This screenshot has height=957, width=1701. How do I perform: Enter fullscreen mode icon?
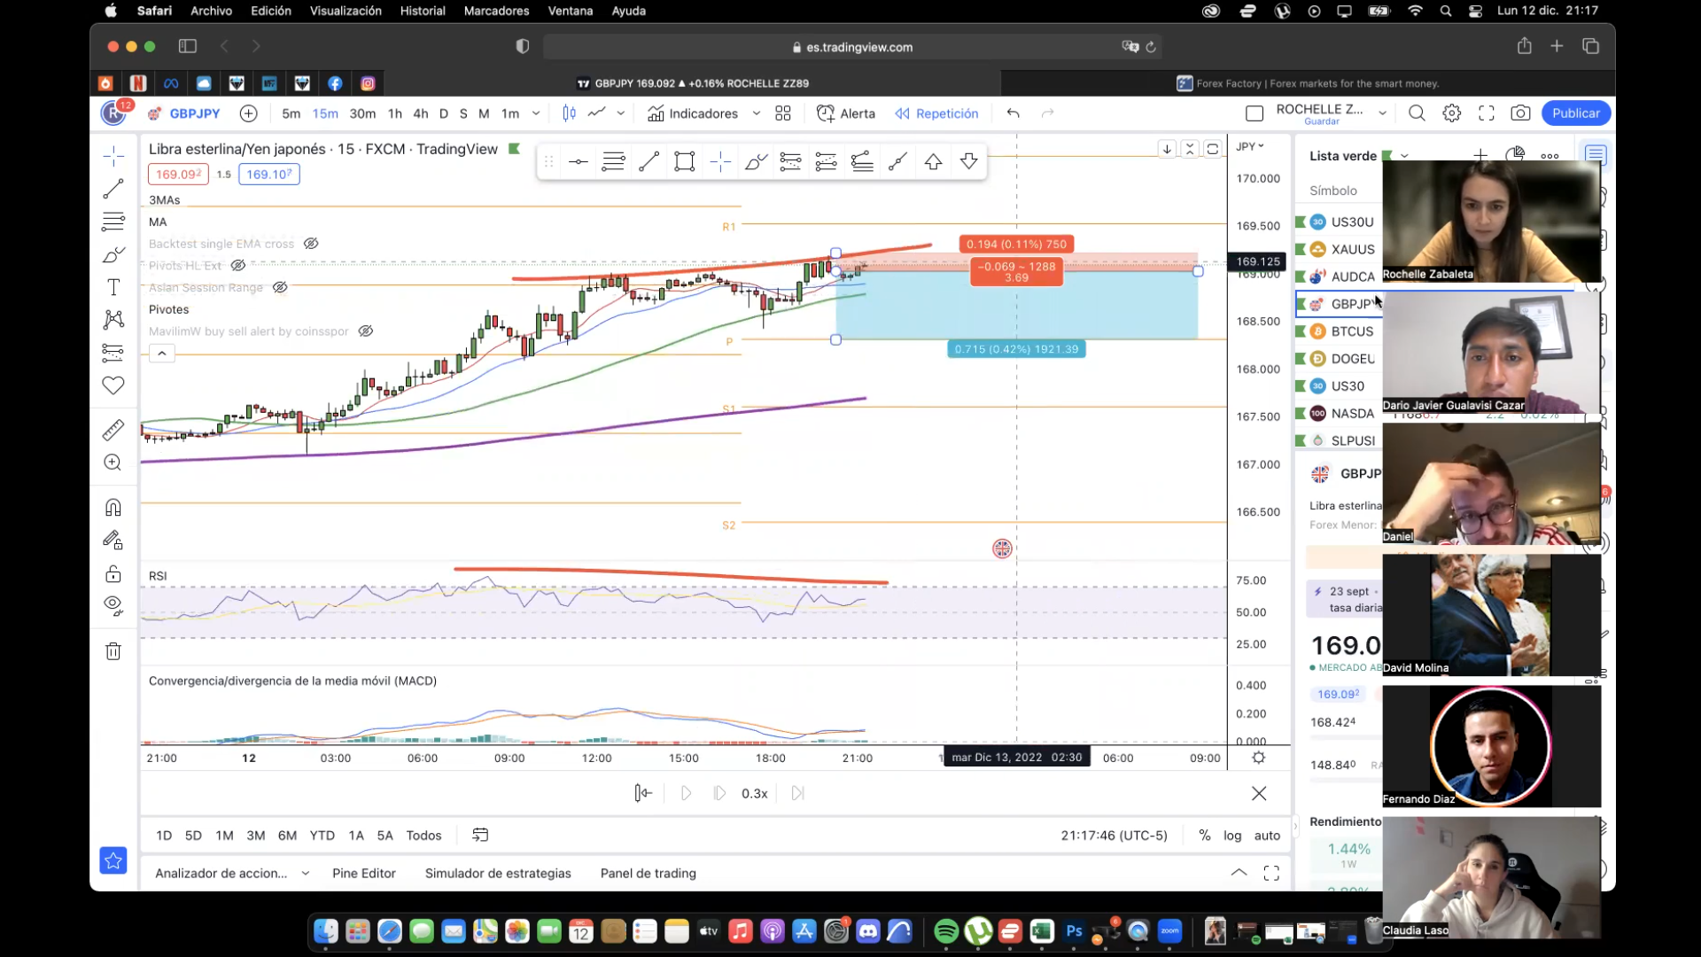(1487, 113)
